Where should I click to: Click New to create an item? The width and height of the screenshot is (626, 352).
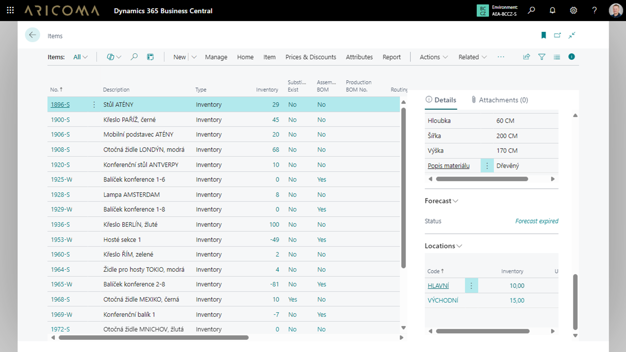pyautogui.click(x=179, y=57)
